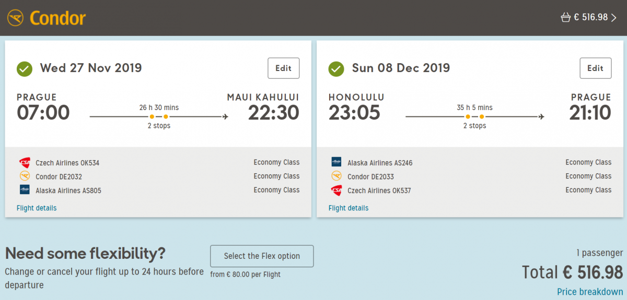Open the Price breakdown link

(x=590, y=292)
